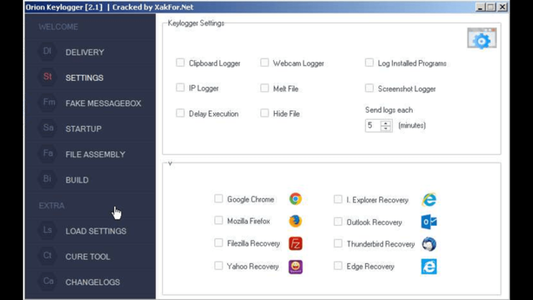Screen dimensions: 533x300
Task: Check the Melt File checkbox
Action: (x=264, y=88)
